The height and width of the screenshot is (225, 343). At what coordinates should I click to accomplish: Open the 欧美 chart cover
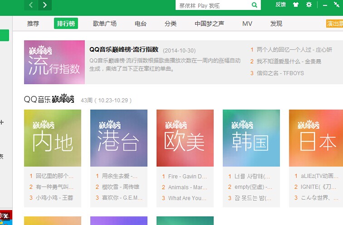[185, 138]
